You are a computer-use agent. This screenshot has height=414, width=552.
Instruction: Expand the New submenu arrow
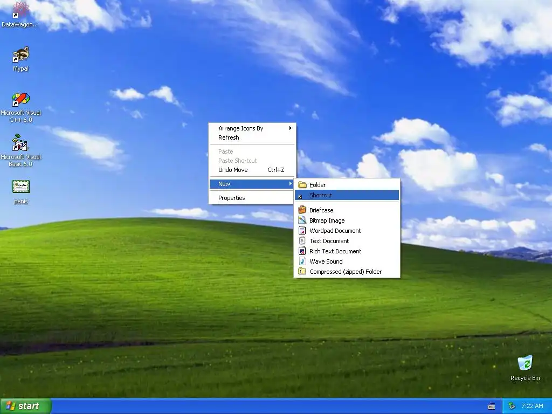pos(291,184)
